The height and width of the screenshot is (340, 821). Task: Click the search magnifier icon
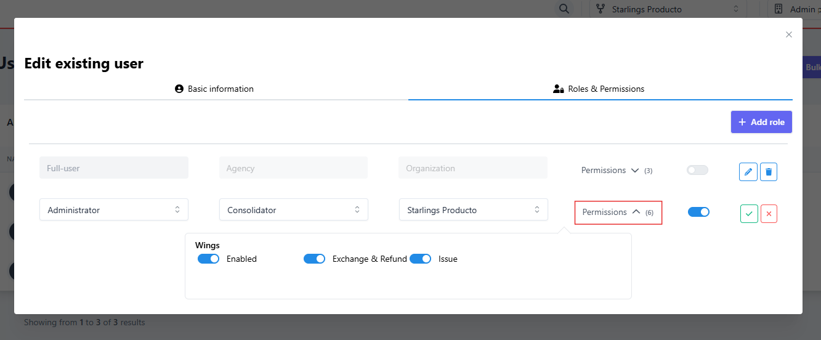coord(563,9)
